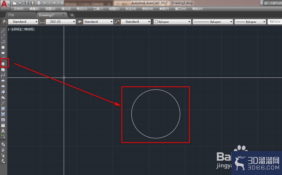
Task: Select the Line draw tool
Action: 3,31
